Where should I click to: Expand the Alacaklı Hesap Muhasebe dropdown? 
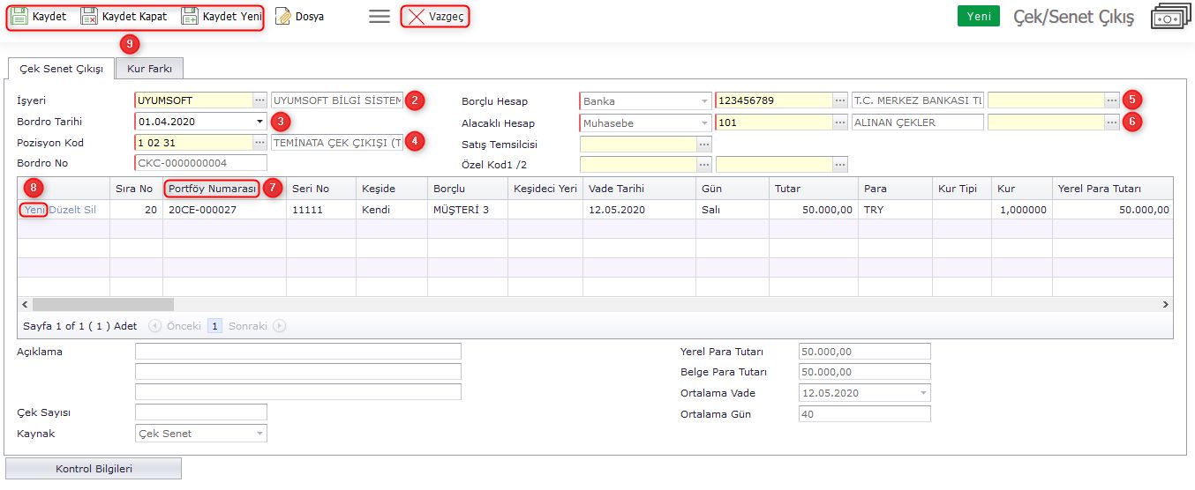click(704, 123)
